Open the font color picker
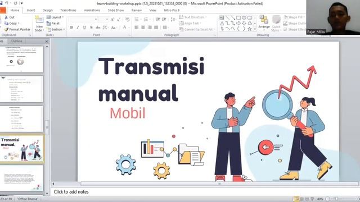 pyautogui.click(x=125, y=27)
